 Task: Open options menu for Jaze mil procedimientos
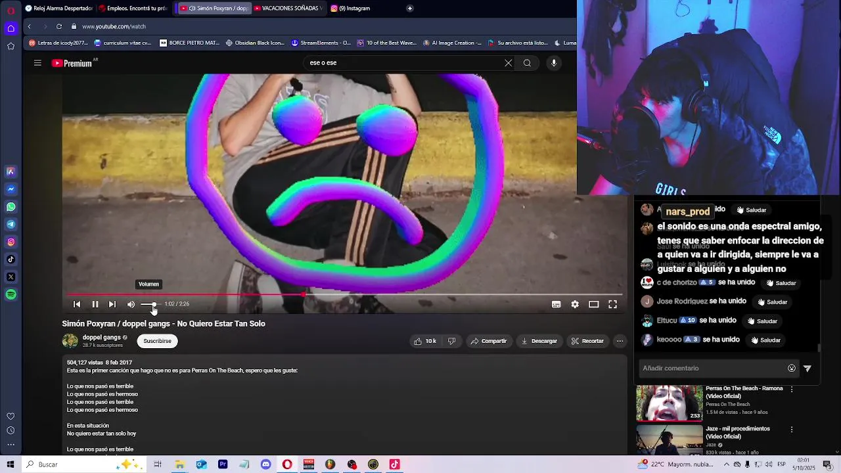pyautogui.click(x=792, y=430)
